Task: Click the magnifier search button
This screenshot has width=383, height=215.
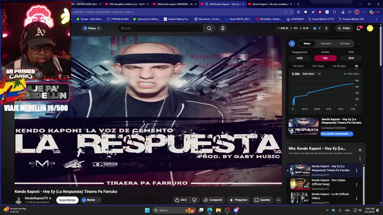Action: coord(209,28)
